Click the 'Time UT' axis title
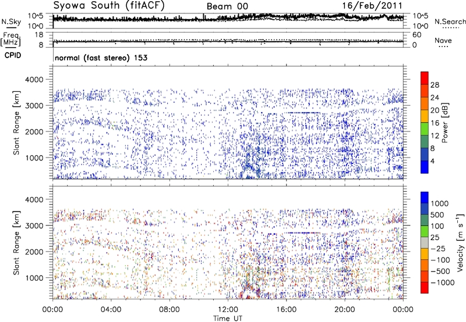The height and width of the screenshot is (322, 466). [x=228, y=319]
